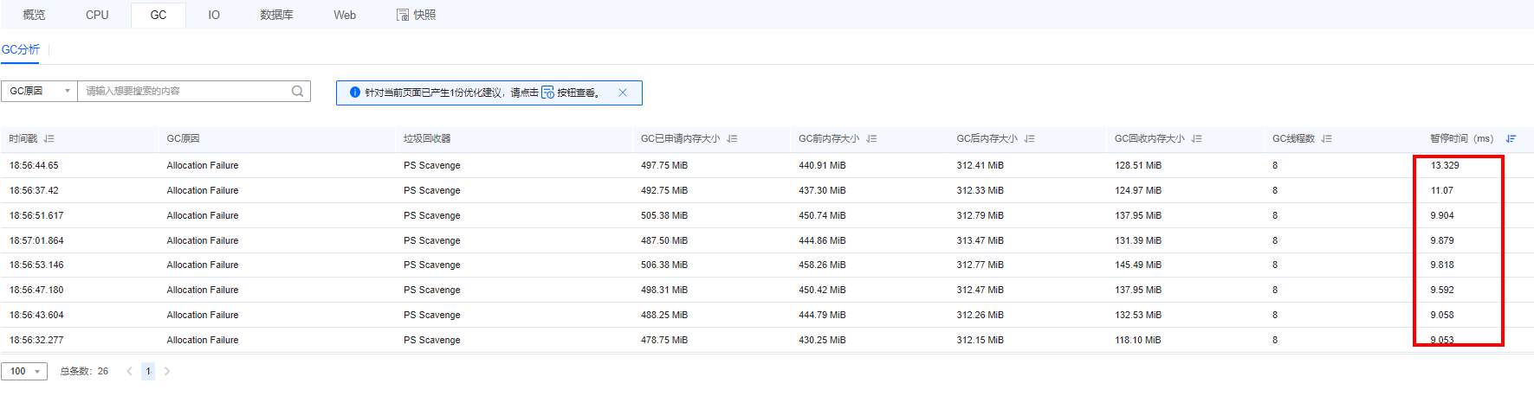Dismiss the optimization suggestion notice

coord(622,93)
